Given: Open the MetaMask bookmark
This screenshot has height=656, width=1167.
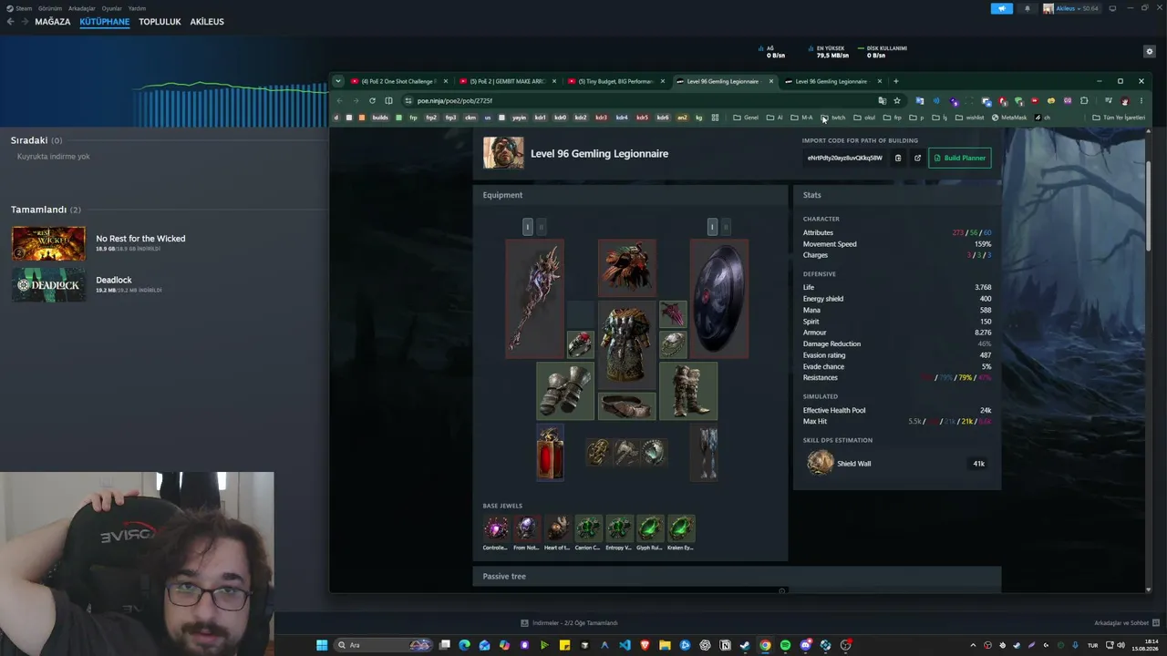Looking at the screenshot, I should (x=1009, y=118).
